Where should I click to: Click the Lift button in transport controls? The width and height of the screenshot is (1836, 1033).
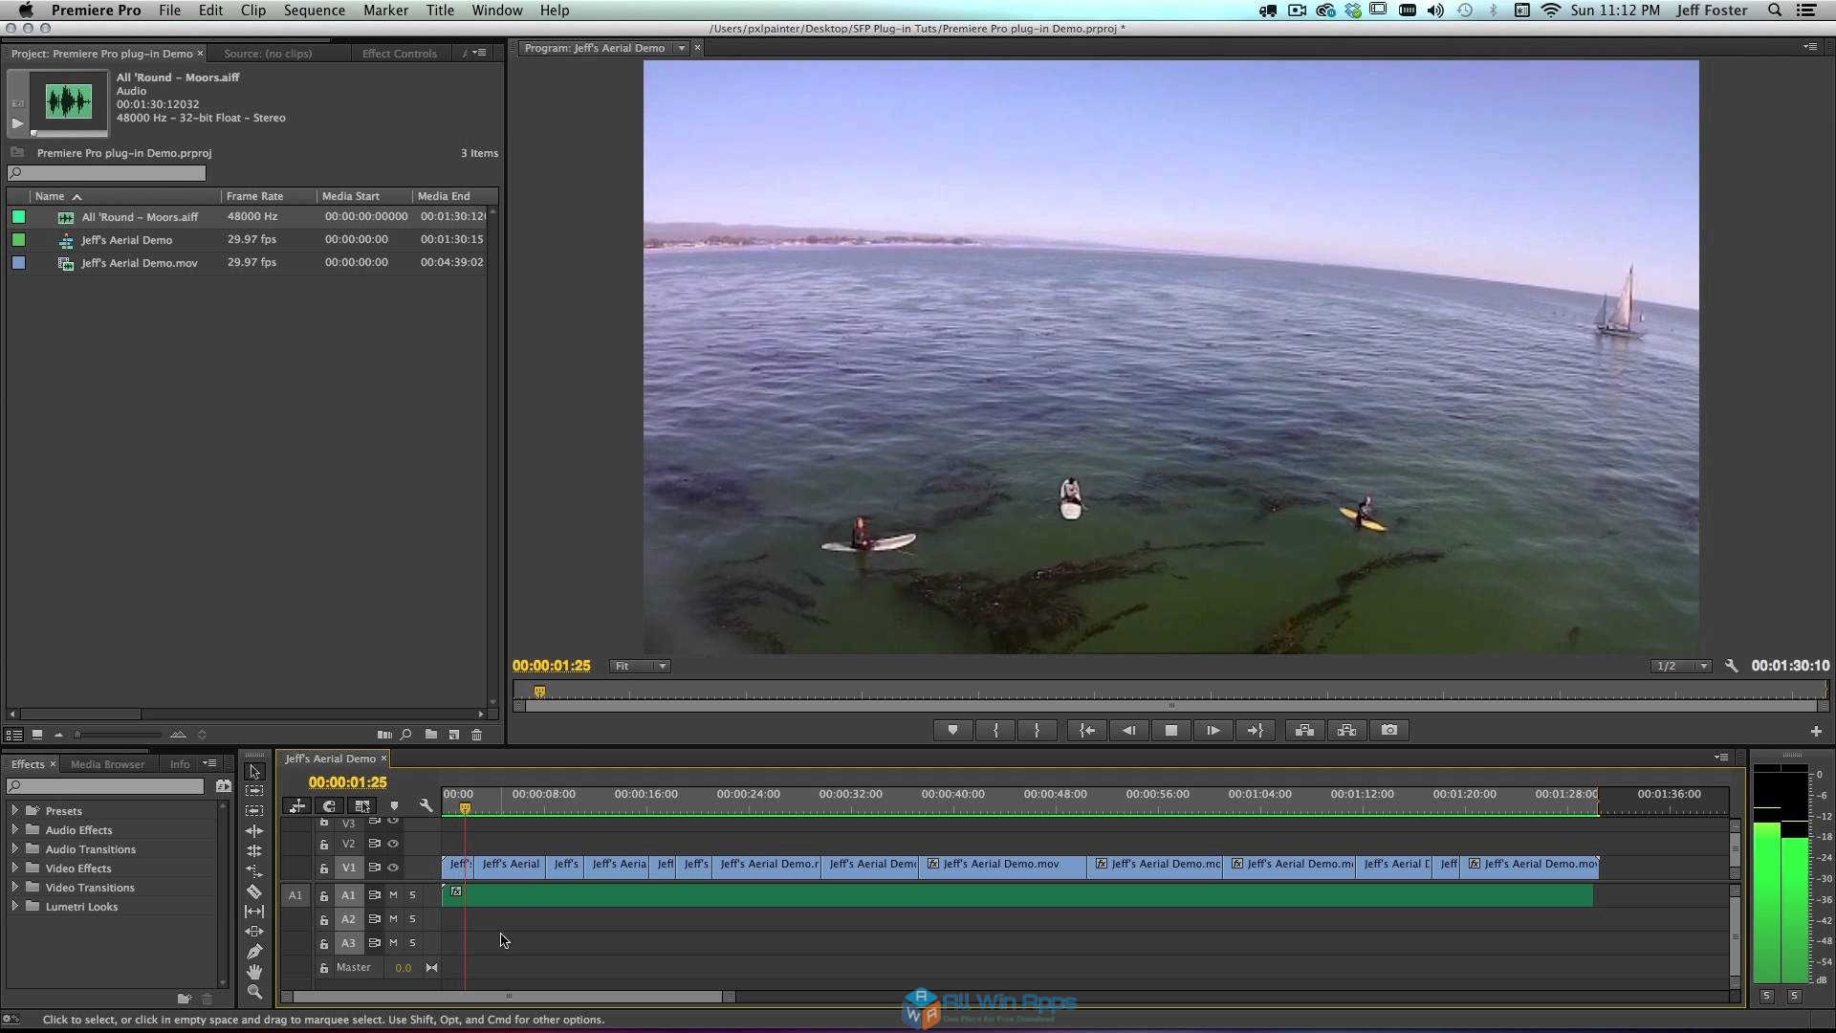pyautogui.click(x=1304, y=729)
